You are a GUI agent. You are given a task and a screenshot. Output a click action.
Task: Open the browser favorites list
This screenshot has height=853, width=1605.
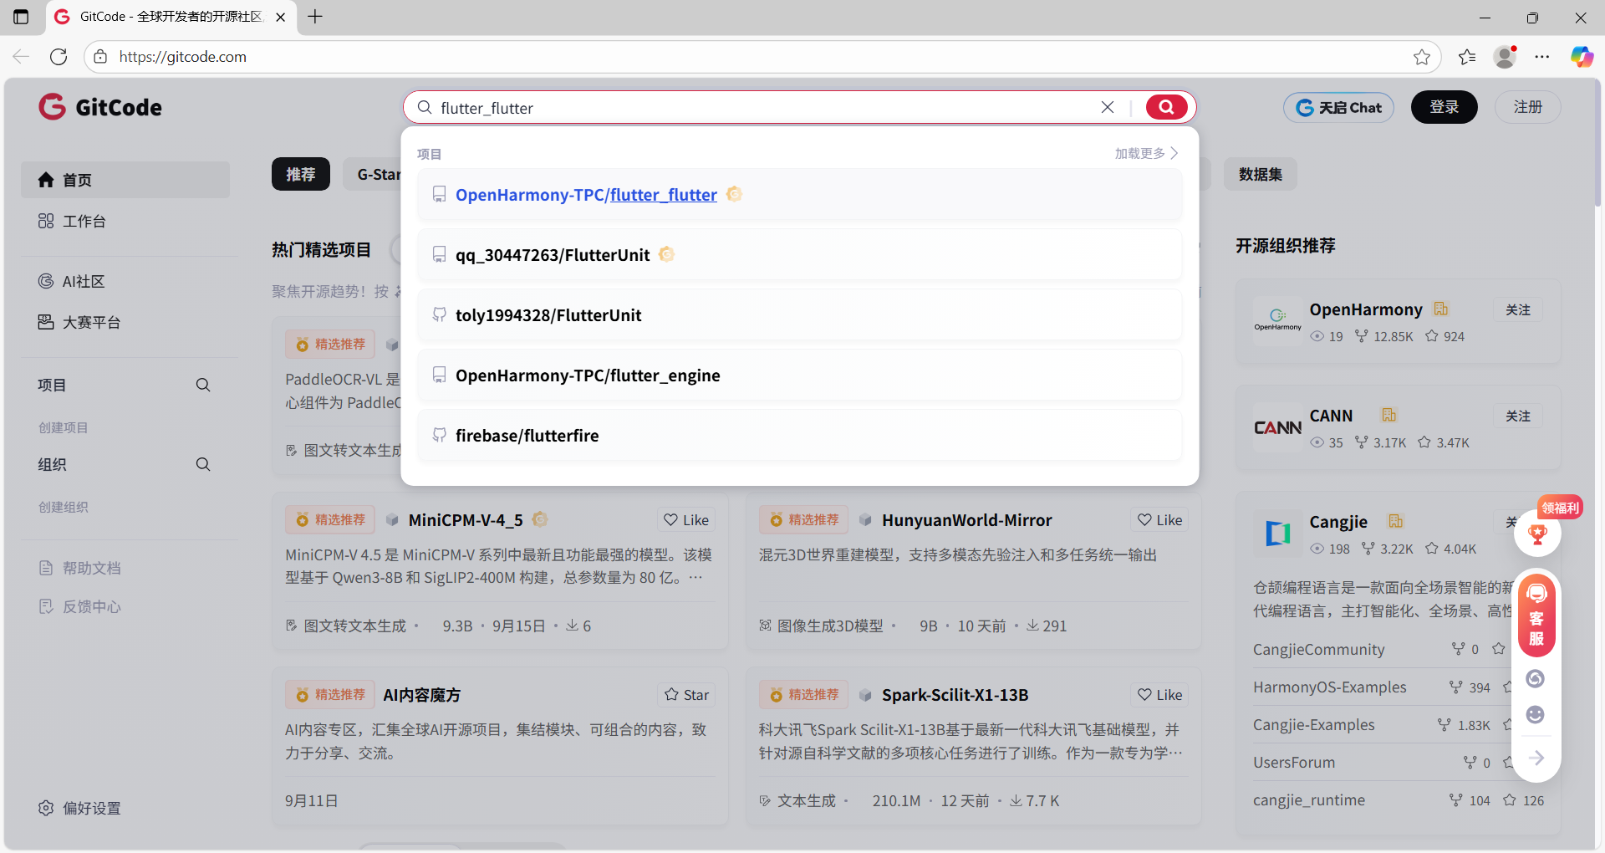[x=1467, y=56]
